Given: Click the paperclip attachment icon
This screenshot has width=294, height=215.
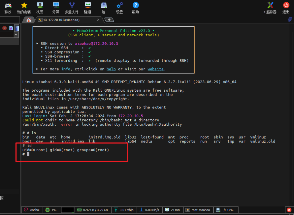Looking at the screenshot, I should (290, 19).
